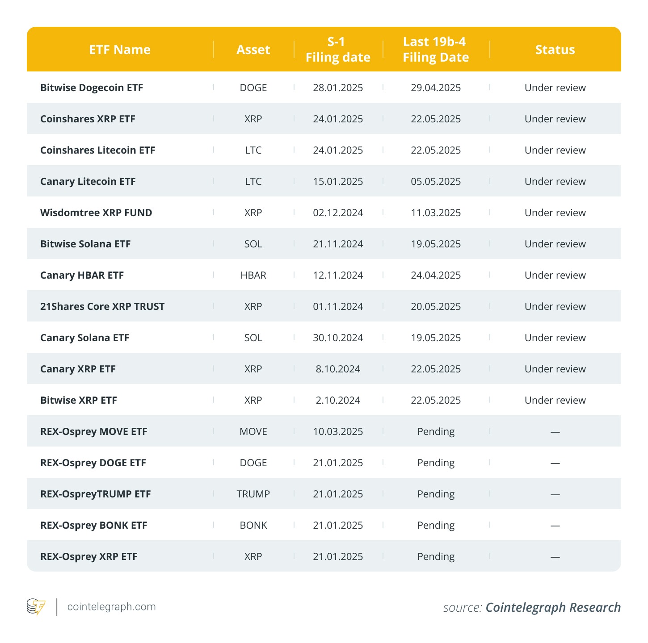Click the Status column header
This screenshot has width=648, height=643.
click(555, 50)
